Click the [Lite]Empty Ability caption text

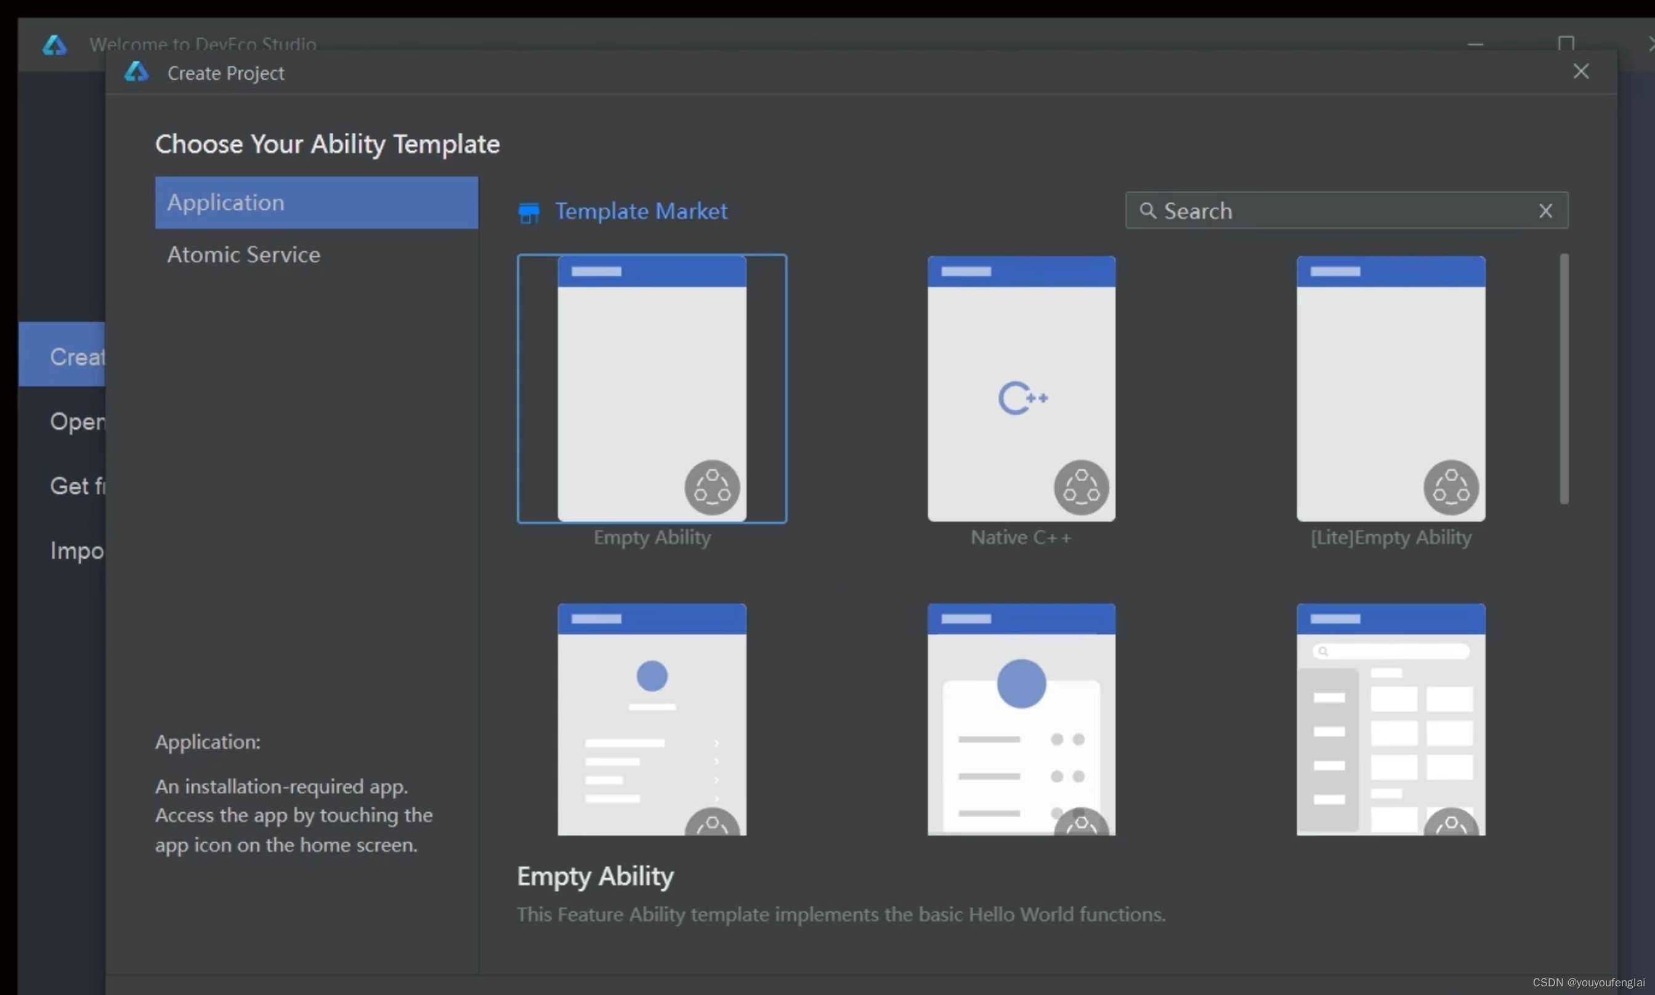[1391, 538]
